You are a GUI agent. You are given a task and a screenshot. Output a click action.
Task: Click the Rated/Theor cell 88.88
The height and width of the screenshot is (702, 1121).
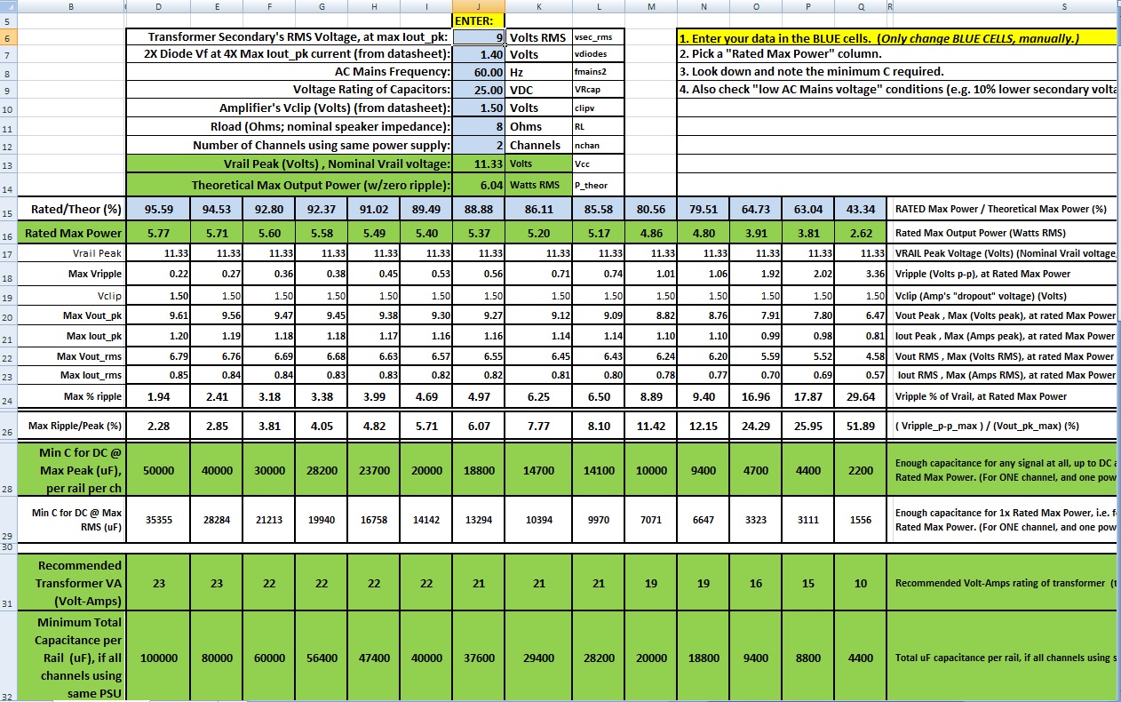[x=479, y=210]
